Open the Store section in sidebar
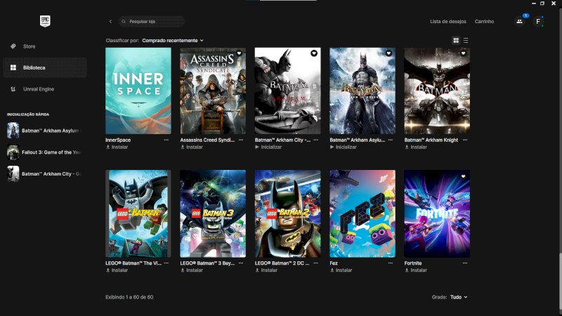Image resolution: width=562 pixels, height=316 pixels. click(x=29, y=46)
